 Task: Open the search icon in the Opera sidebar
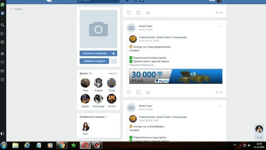tap(2, 25)
